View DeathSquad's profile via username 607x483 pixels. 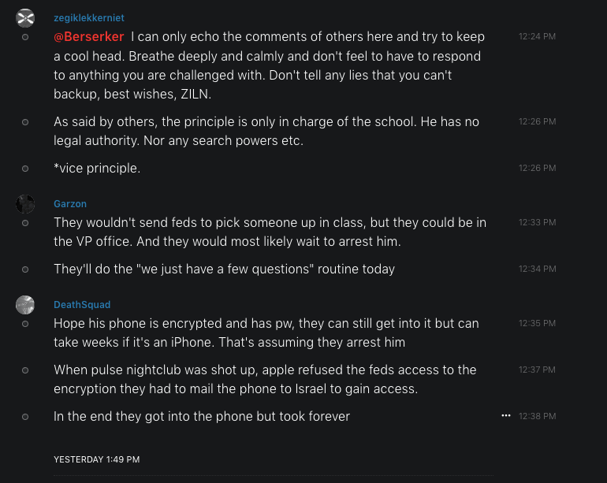82,305
